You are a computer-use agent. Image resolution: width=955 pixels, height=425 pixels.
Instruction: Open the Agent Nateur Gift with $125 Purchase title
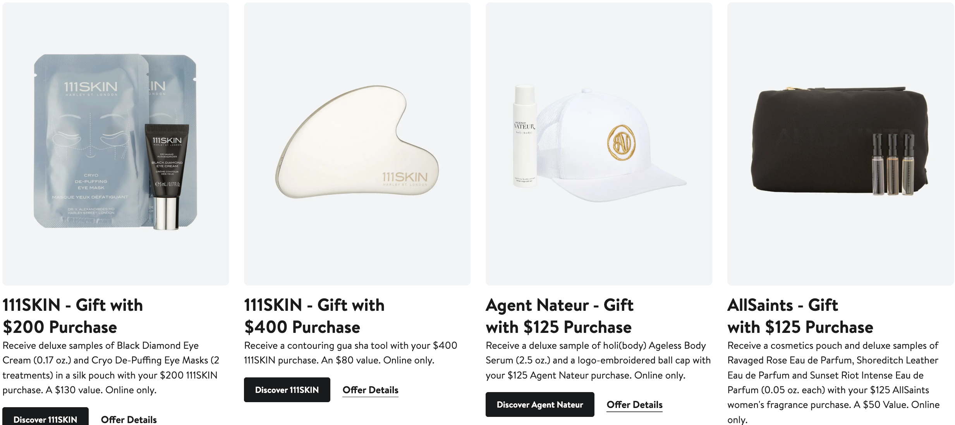point(559,316)
